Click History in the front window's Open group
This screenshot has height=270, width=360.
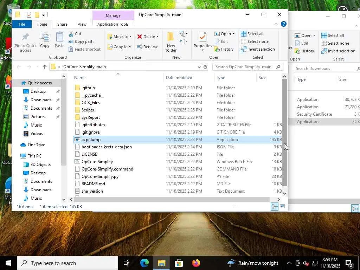pos(224,49)
